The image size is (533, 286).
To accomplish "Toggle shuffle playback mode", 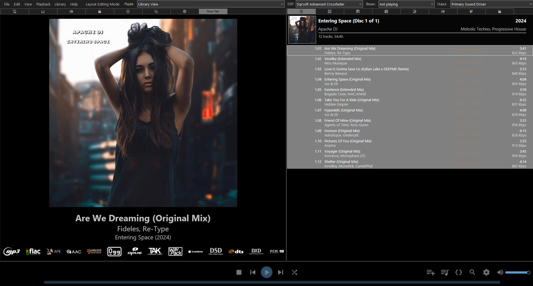I will (294, 272).
